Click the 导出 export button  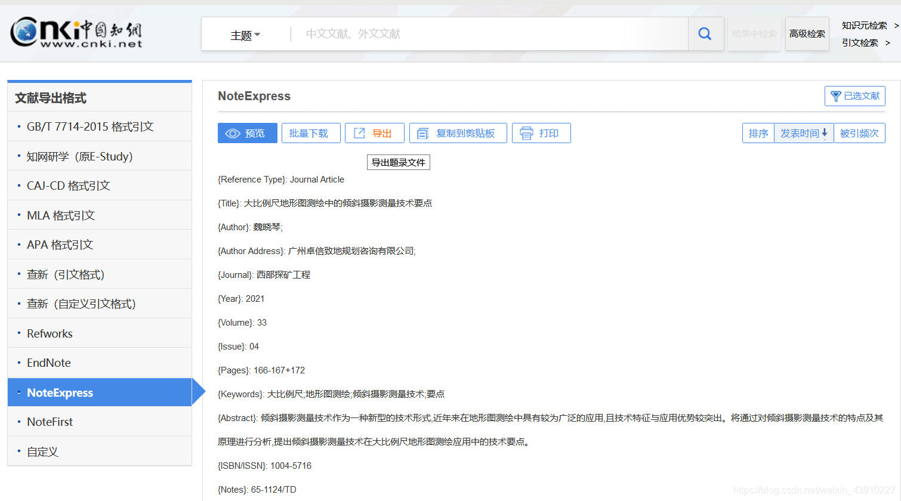coord(375,133)
